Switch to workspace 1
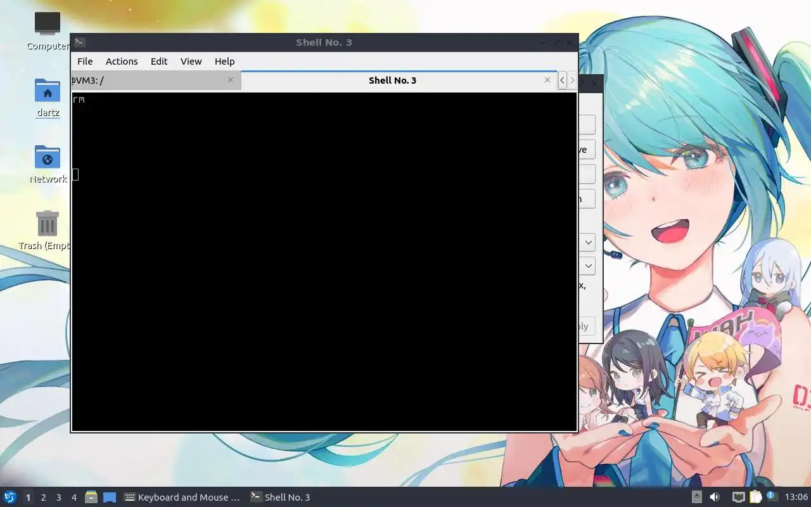Viewport: 811px width, 507px height. pos(28,497)
